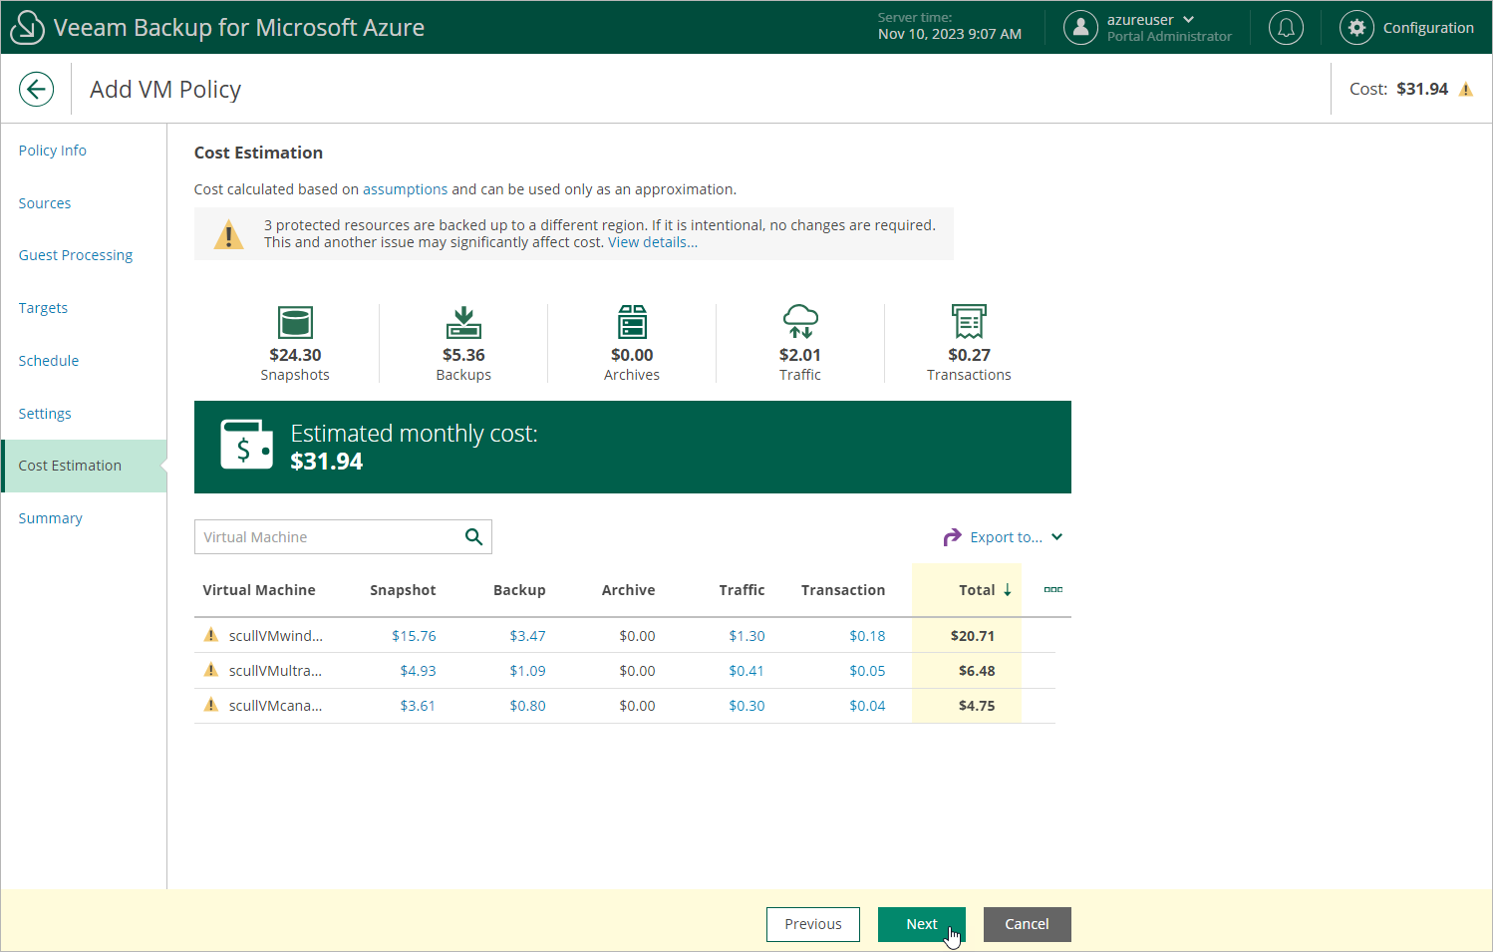Click traffic cost $0.30
1493x952 pixels.
pyautogui.click(x=746, y=706)
